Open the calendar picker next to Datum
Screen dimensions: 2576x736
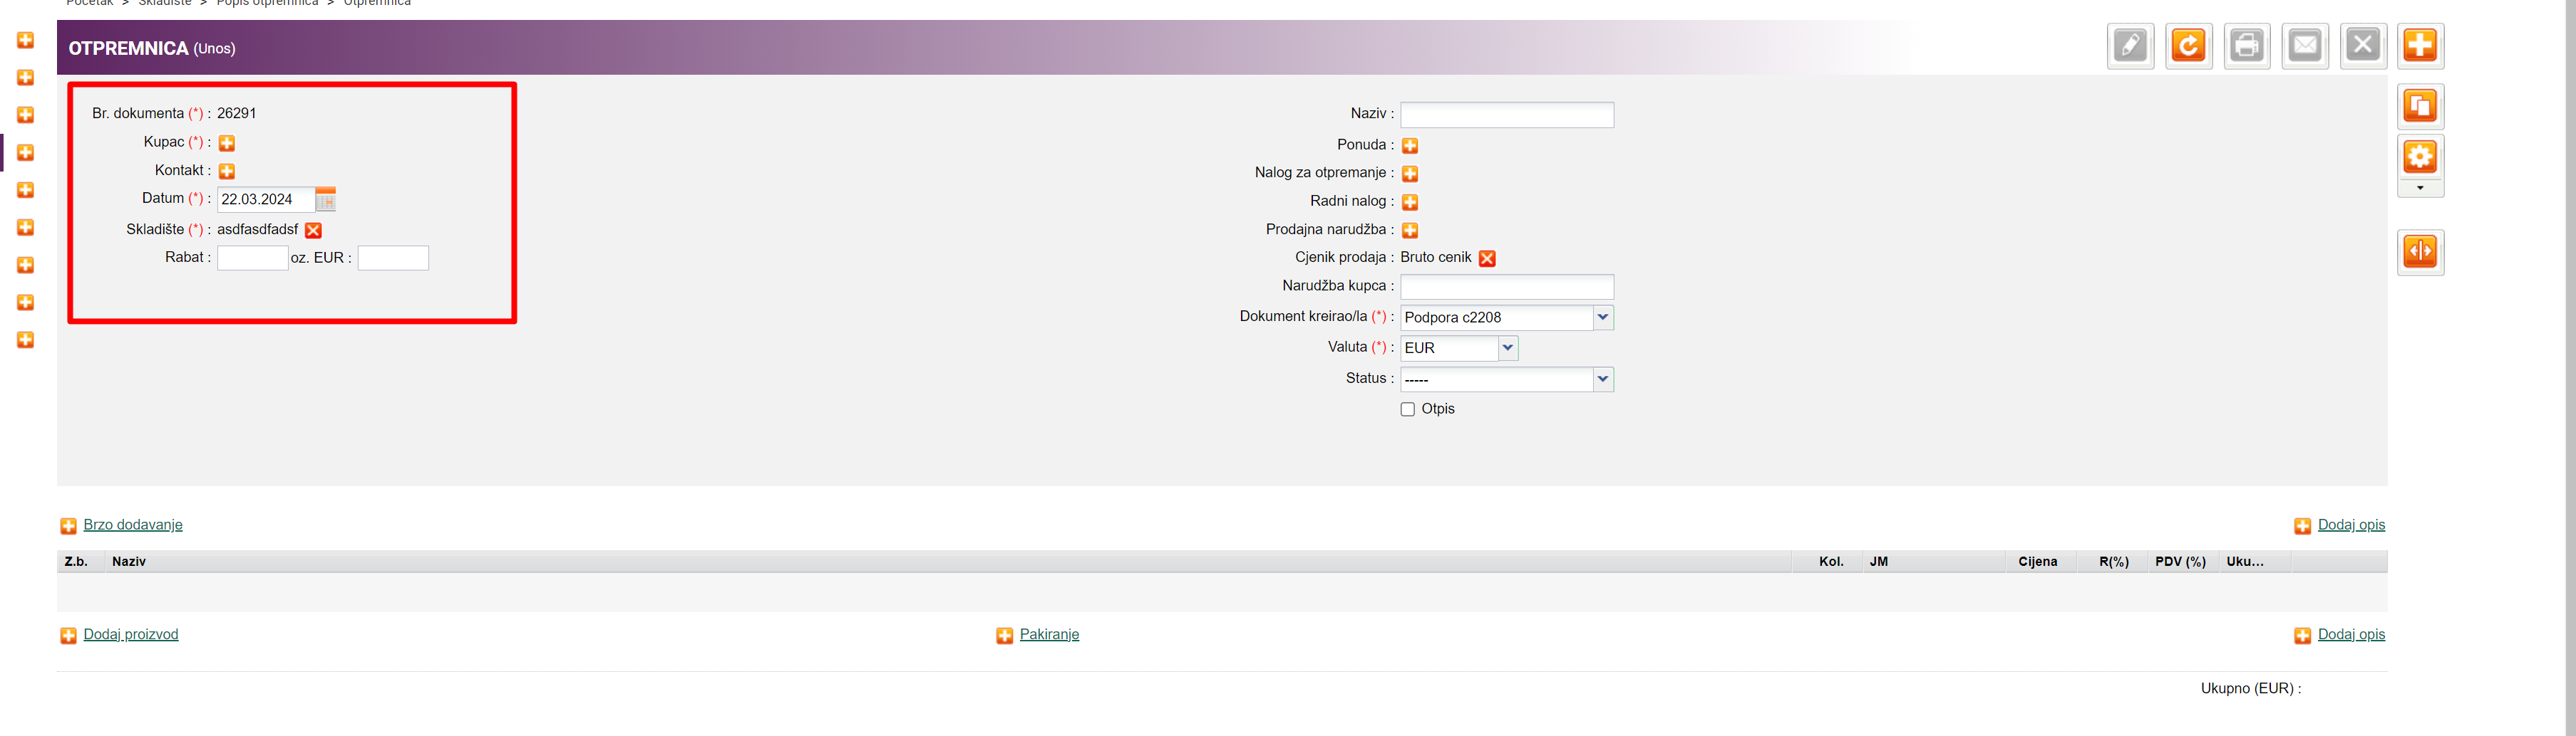point(325,200)
